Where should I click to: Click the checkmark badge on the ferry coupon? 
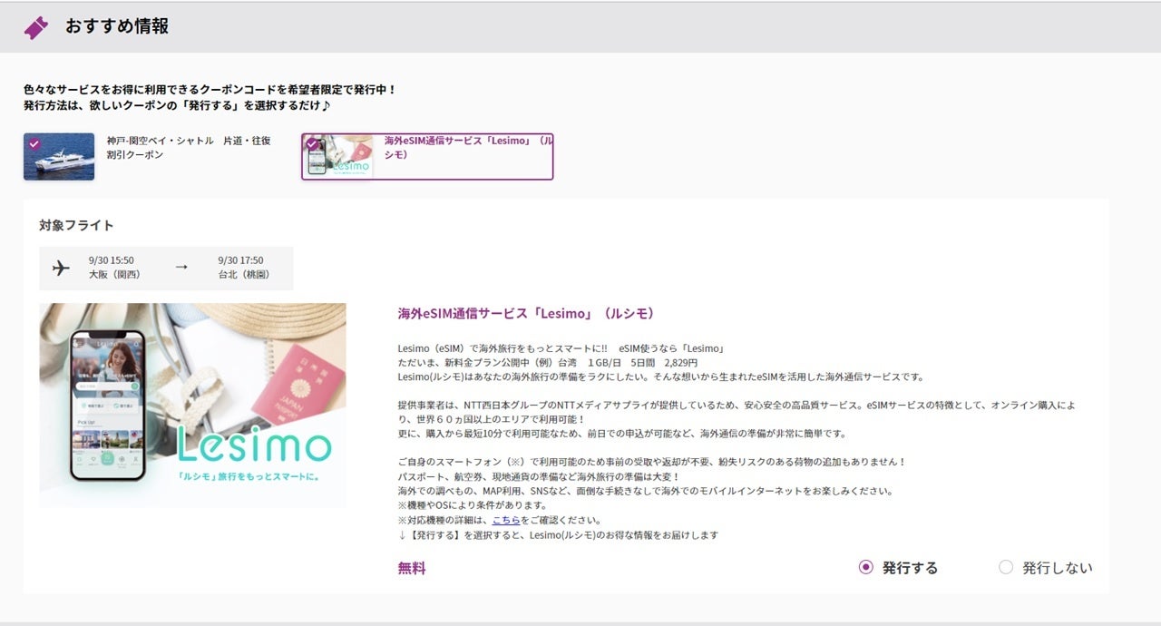(x=34, y=143)
